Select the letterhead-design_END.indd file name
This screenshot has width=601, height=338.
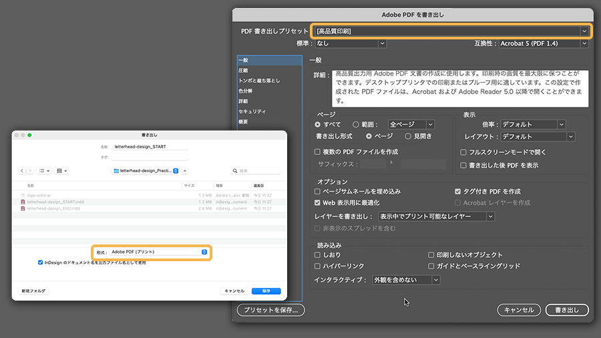coord(53,208)
